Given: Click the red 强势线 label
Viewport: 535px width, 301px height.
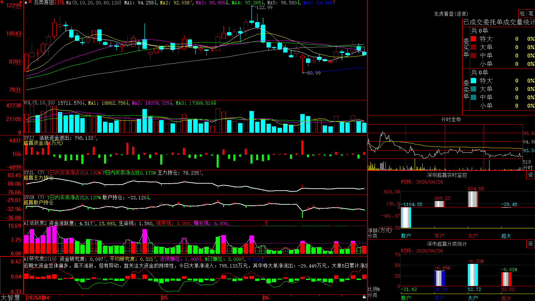Looking at the screenshot, I should 164,223.
